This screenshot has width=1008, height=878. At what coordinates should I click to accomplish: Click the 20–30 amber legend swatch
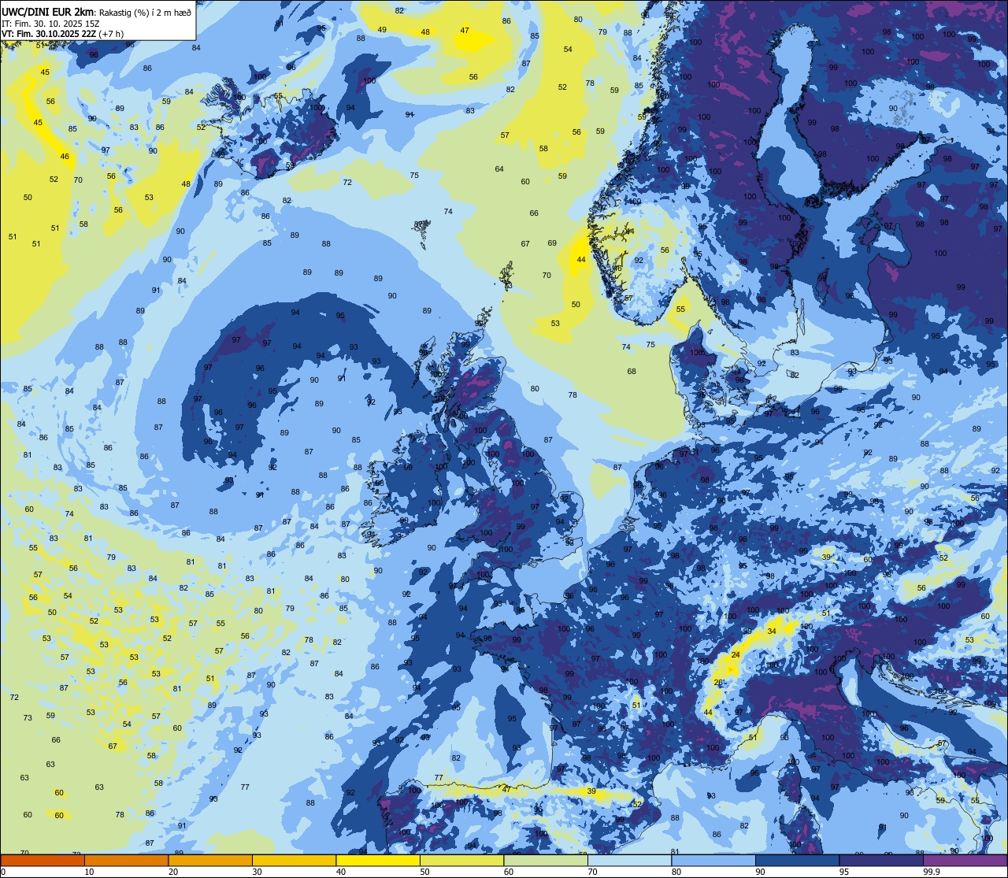coord(210,861)
